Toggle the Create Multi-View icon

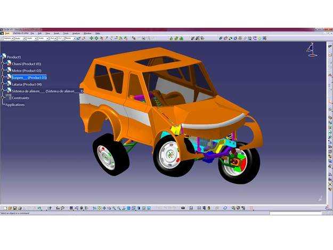point(129,208)
